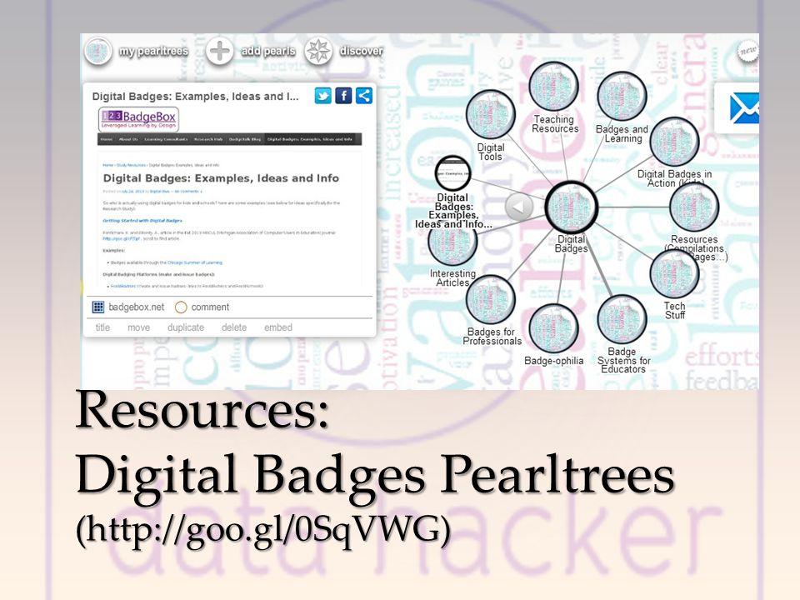Select the Badge-ophilia pearl
800x600 pixels.
coord(553,328)
